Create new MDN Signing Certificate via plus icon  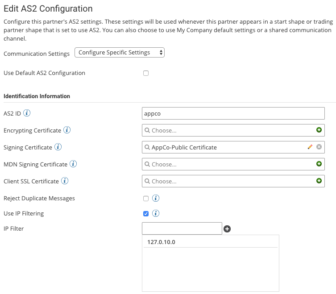click(319, 164)
